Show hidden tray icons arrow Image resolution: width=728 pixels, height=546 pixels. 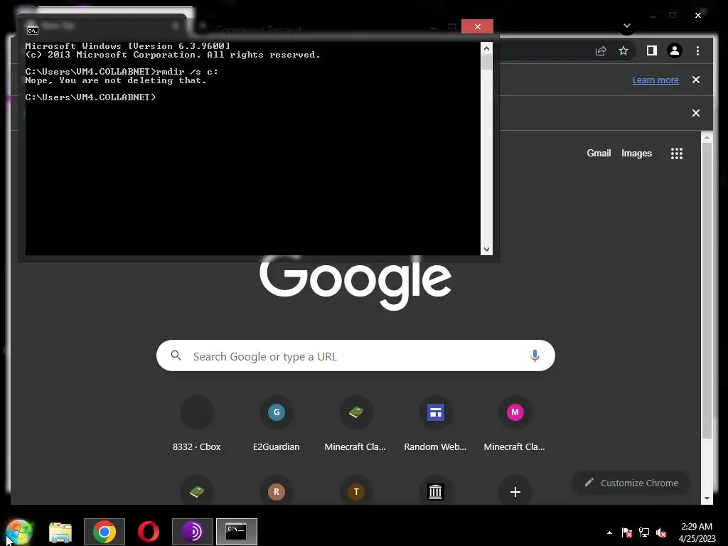click(x=609, y=532)
